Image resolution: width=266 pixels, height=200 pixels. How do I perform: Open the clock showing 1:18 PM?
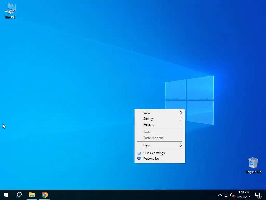244,195
